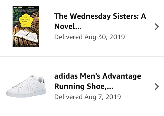Click "Running Shoe,..." line of shoe title
Viewport: 164px width, 116px height.
(x=84, y=87)
